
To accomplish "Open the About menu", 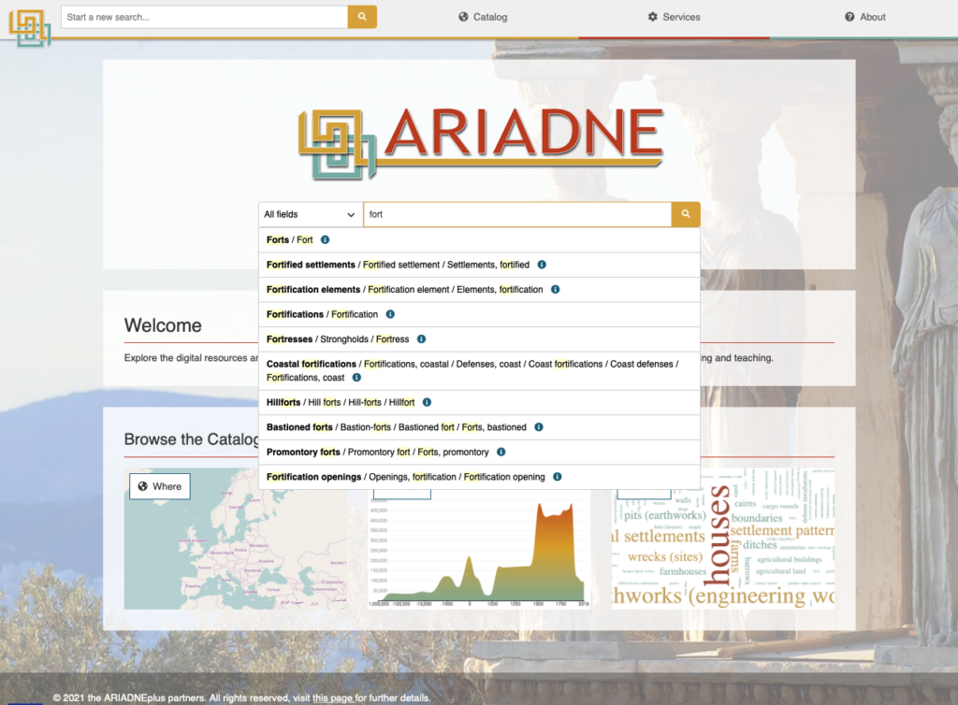I will (x=865, y=17).
